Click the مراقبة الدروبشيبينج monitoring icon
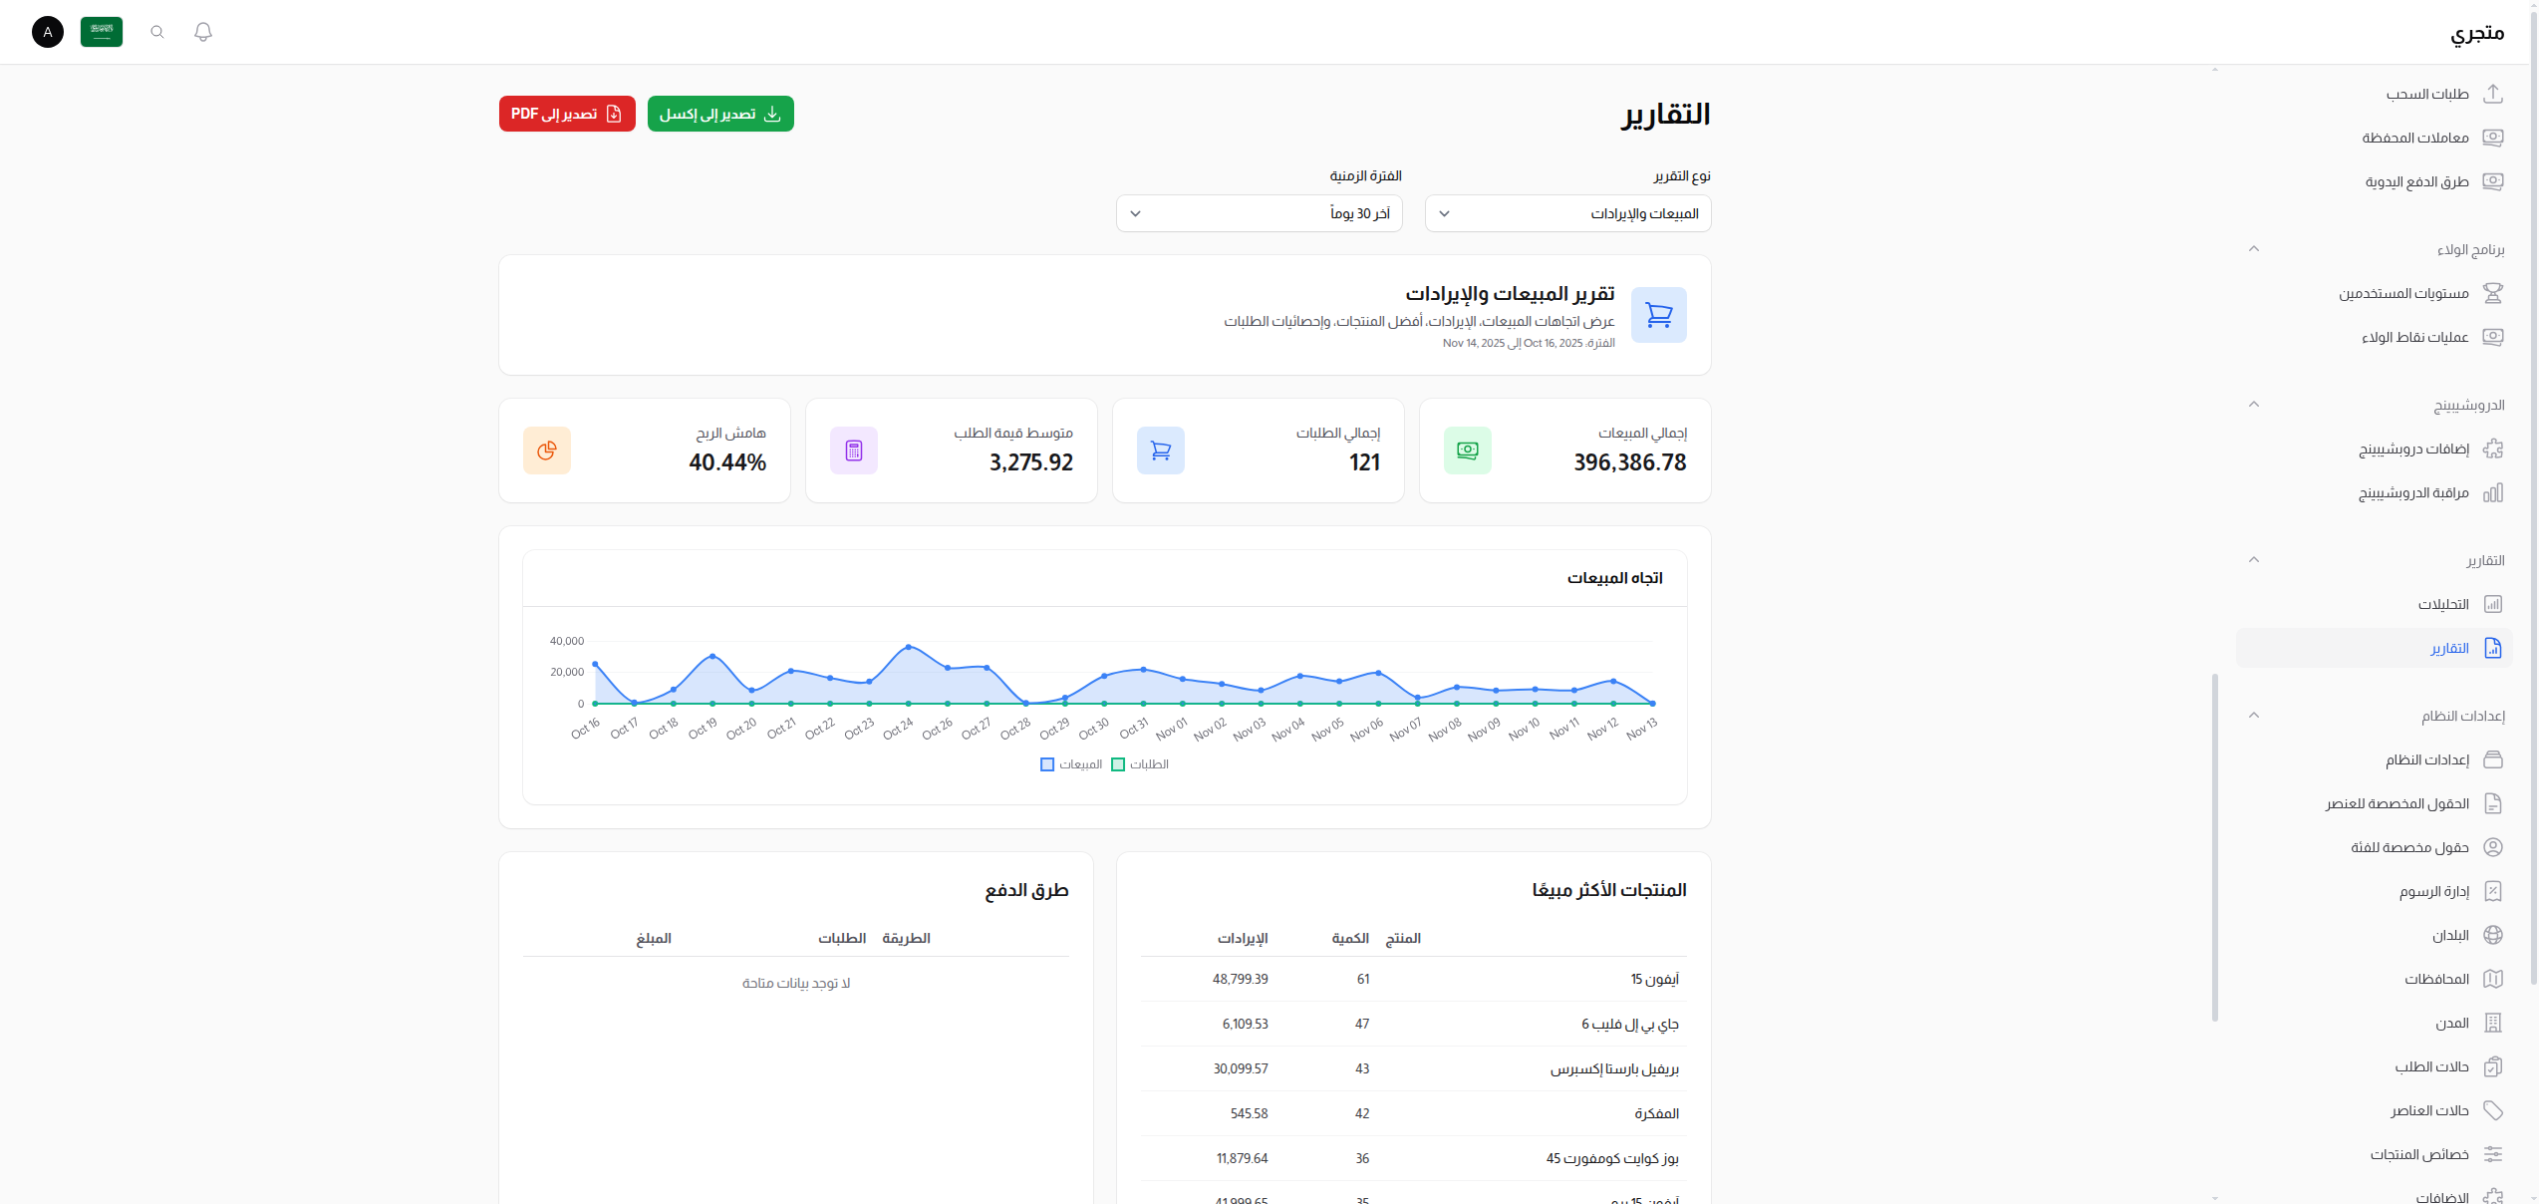This screenshot has width=2539, height=1204. point(2495,492)
